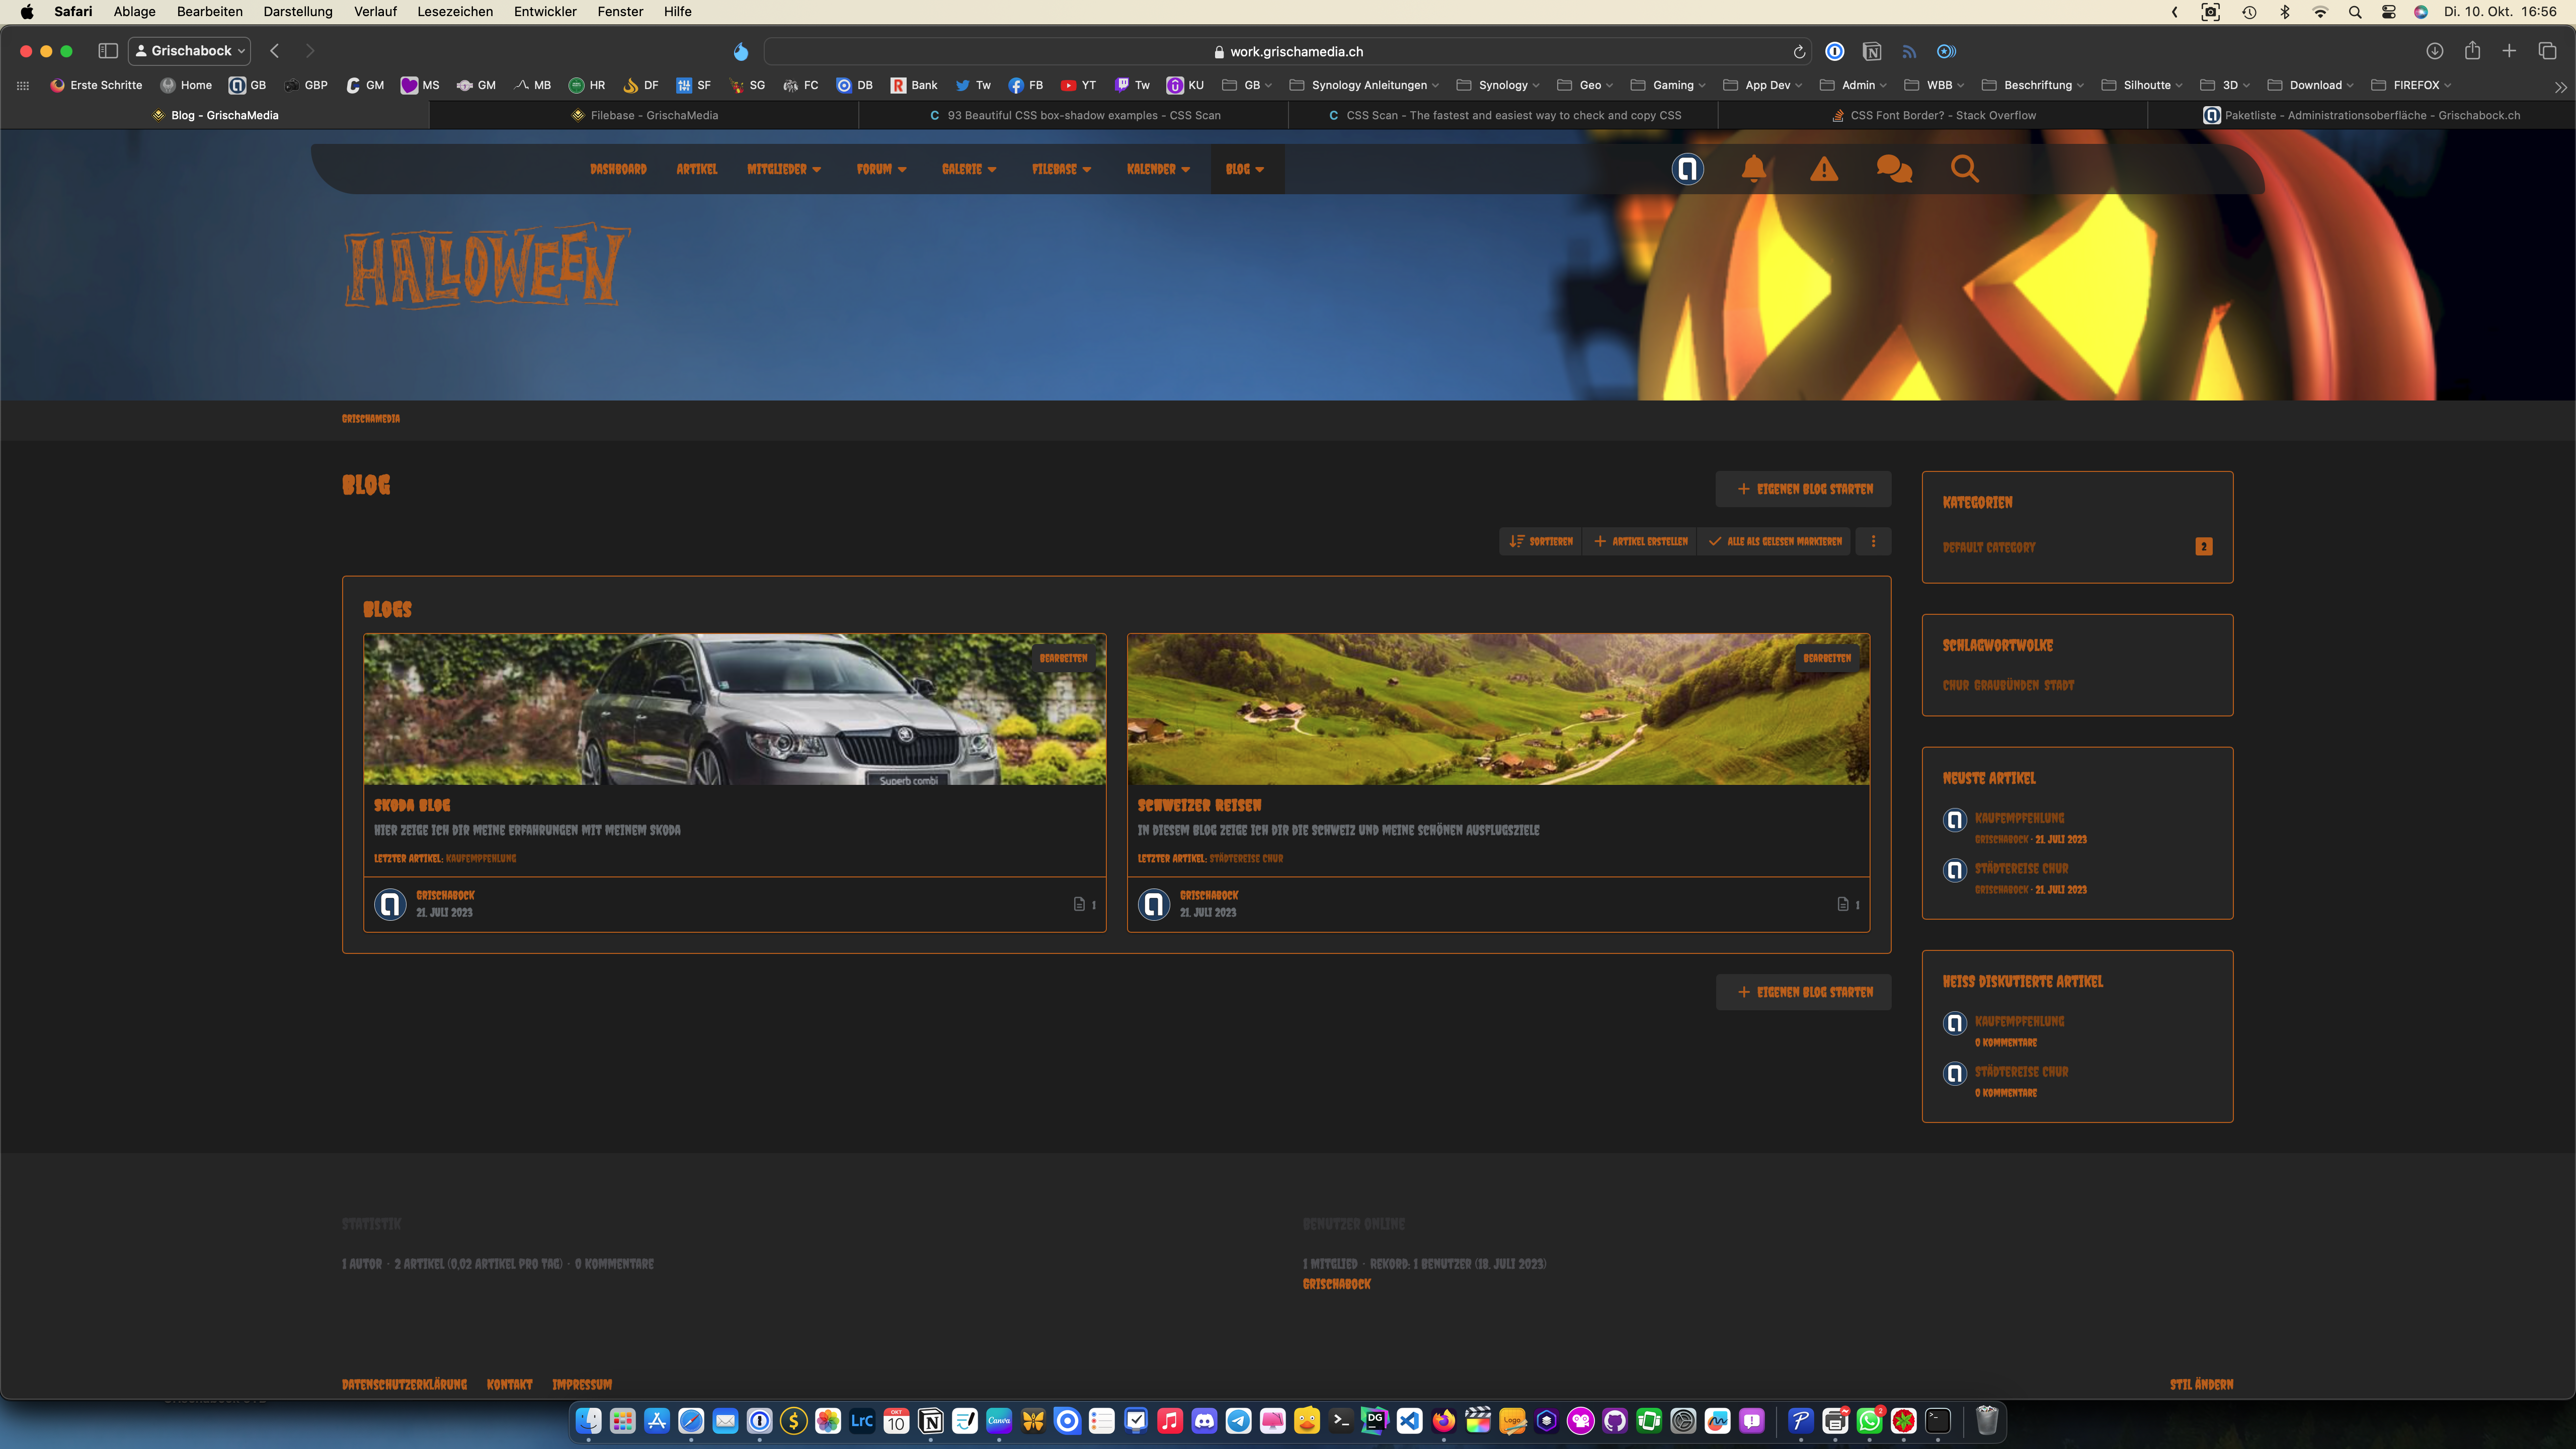Image resolution: width=2576 pixels, height=1449 pixels.
Task: Open the Sortieren sorting dropdown
Action: [x=1541, y=541]
